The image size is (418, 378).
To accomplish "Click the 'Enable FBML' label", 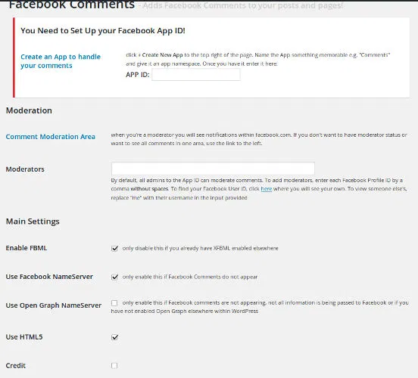I will pyautogui.click(x=27, y=248).
